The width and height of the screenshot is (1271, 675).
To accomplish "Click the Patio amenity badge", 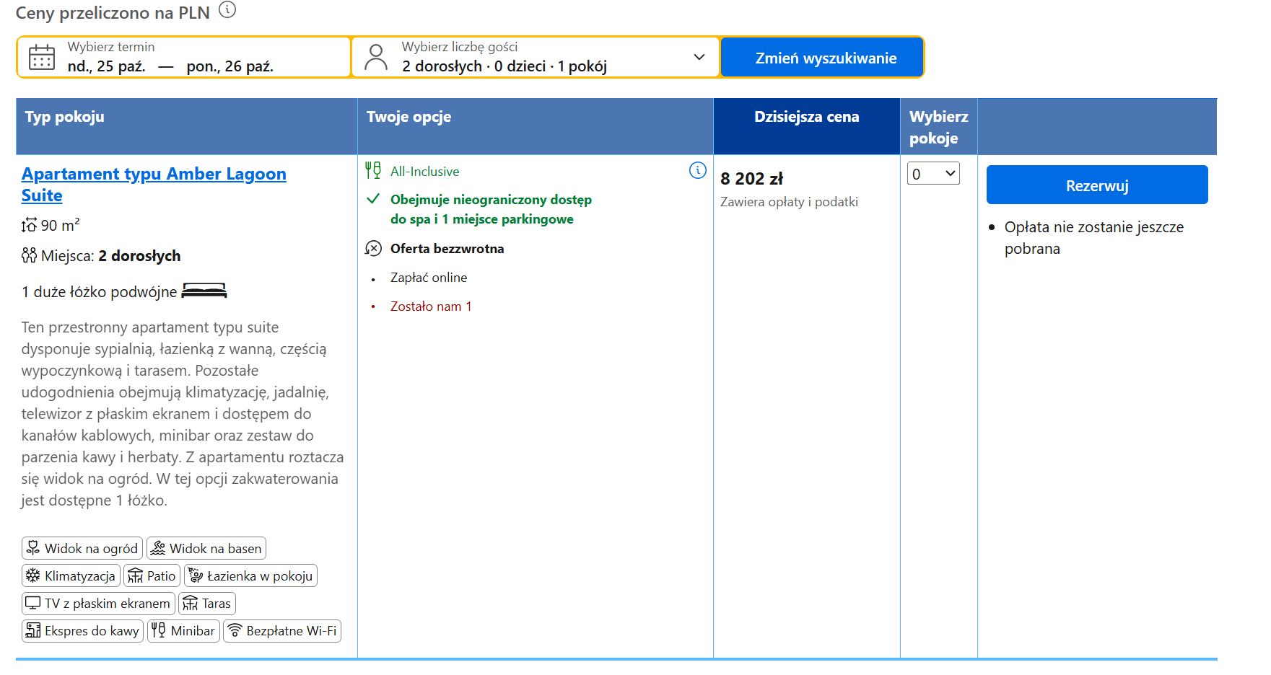I will point(152,575).
